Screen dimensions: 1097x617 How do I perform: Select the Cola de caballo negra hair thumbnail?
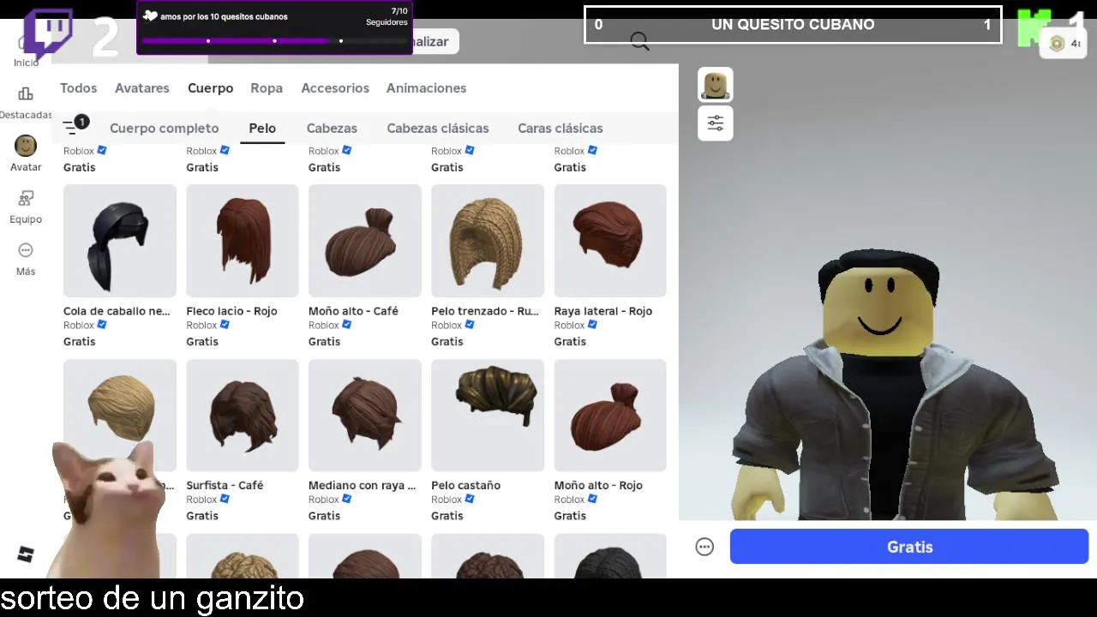pos(120,241)
